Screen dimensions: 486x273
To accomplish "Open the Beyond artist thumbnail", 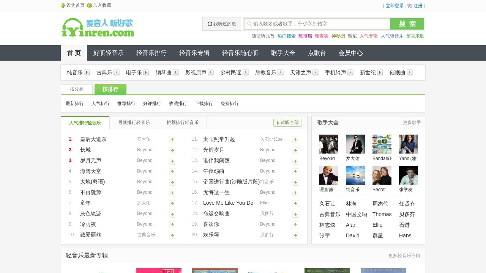I will click(x=328, y=144).
